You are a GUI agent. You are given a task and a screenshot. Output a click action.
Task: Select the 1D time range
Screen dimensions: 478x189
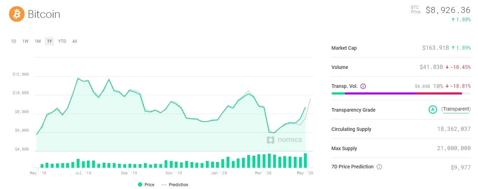[x=13, y=41]
